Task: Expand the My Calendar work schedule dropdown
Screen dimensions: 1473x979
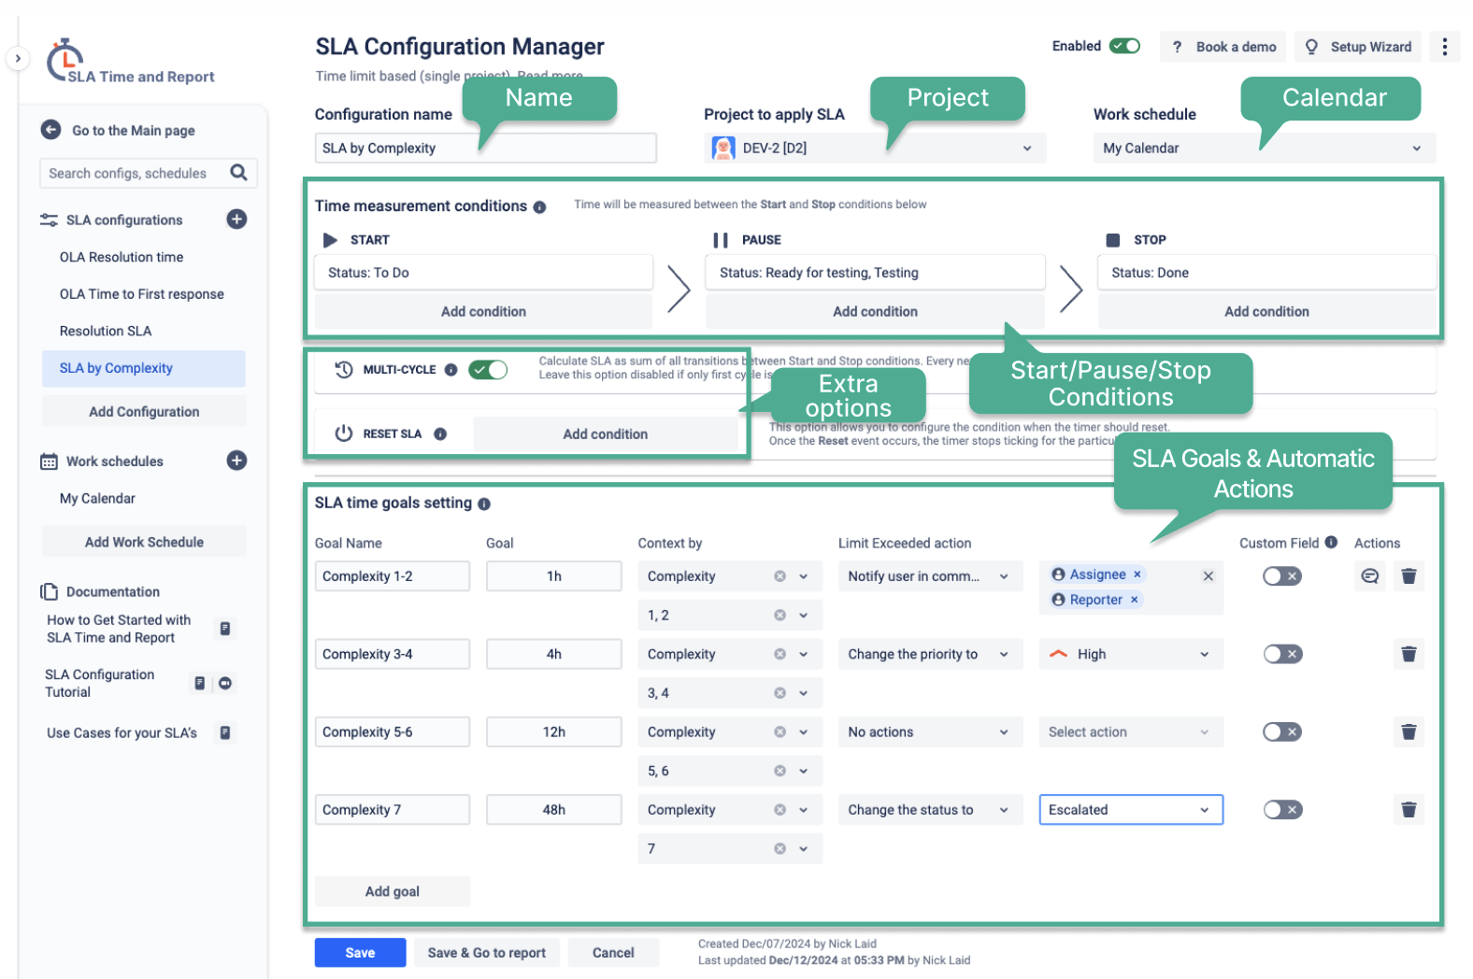Action: point(1264,148)
